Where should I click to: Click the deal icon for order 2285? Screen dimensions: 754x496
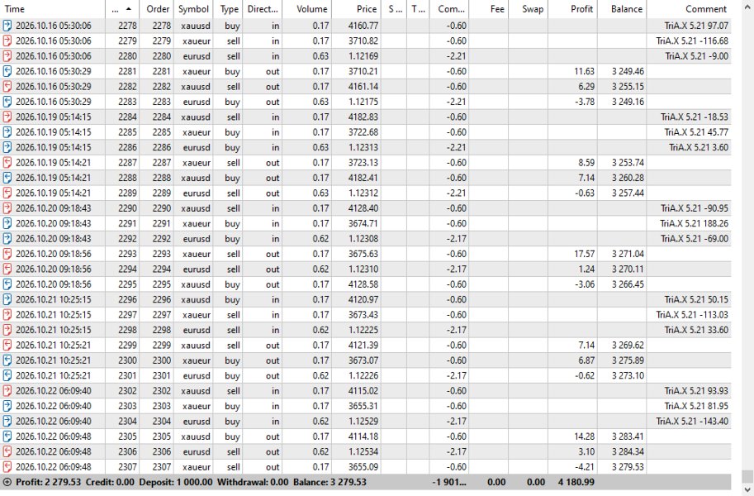(7, 132)
